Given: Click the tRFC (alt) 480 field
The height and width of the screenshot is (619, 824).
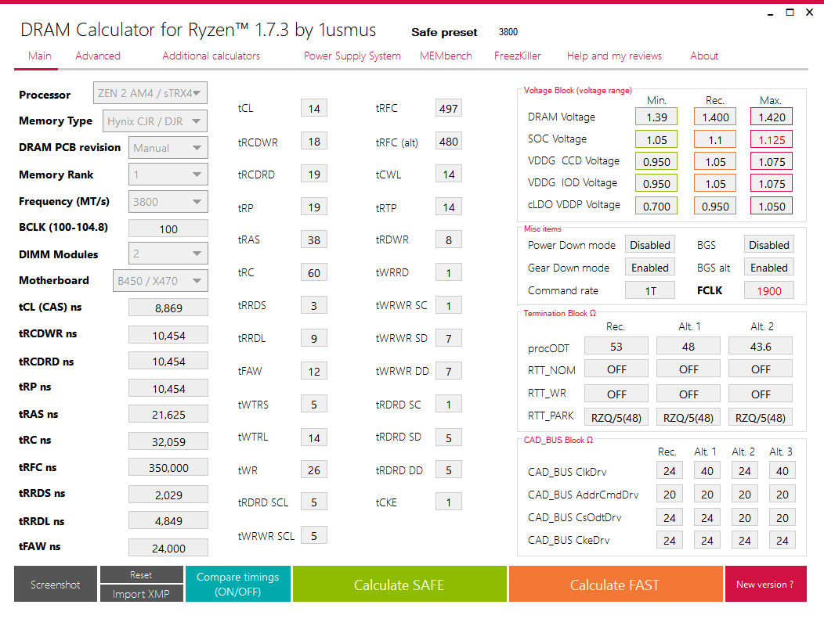Looking at the screenshot, I should pyautogui.click(x=448, y=141).
